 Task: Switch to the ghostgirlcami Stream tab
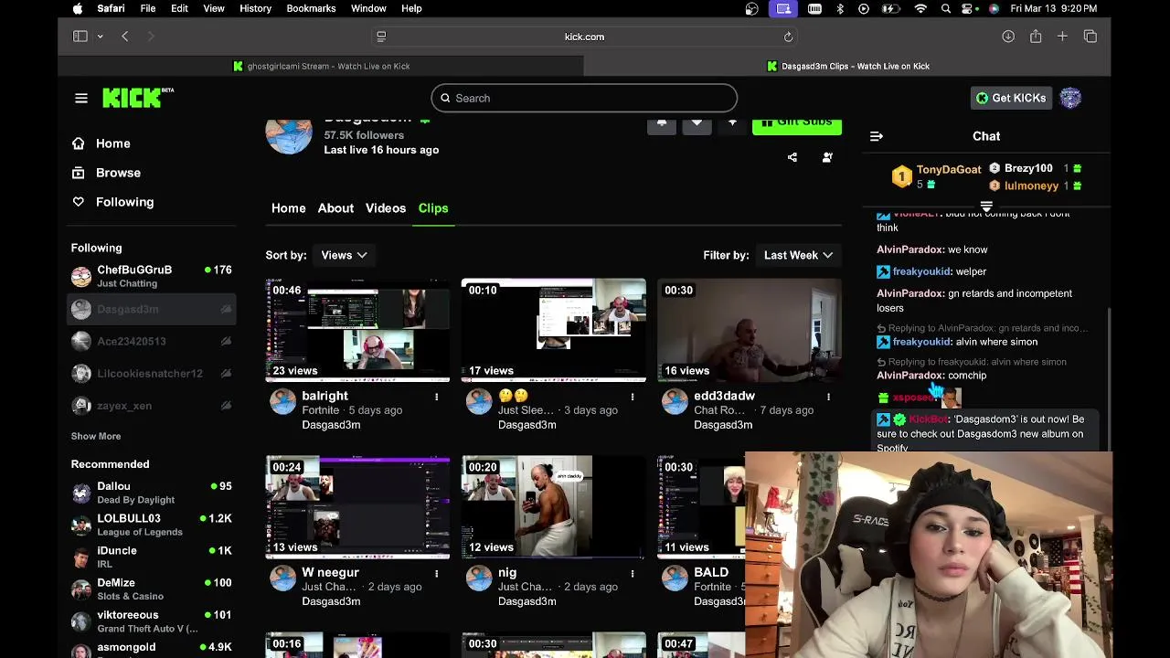click(321, 66)
